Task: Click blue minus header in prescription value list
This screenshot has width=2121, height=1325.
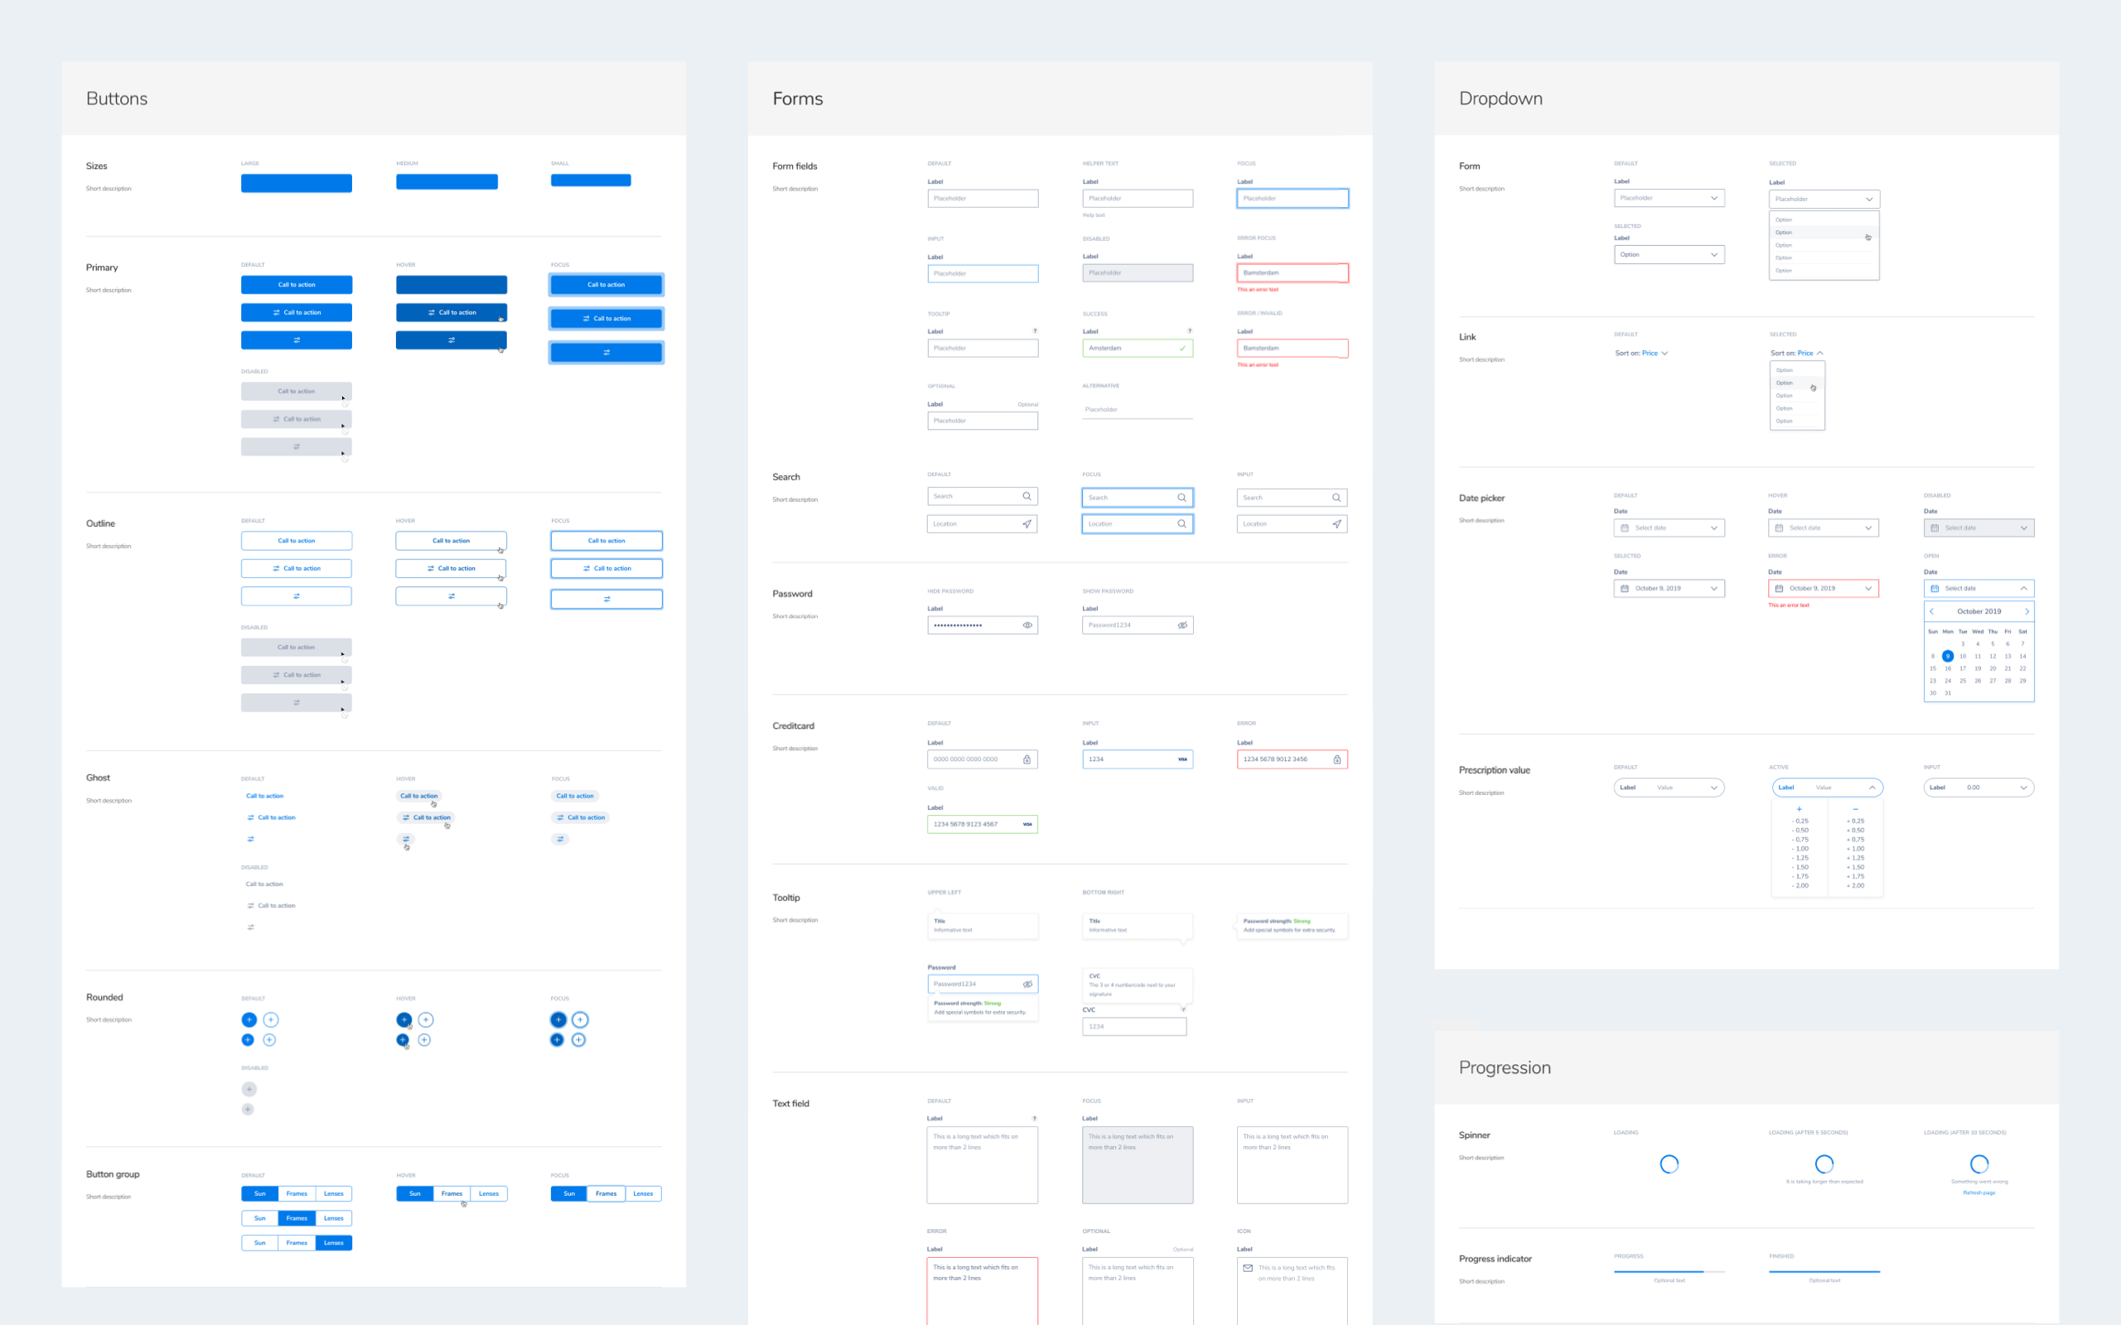Action: coord(1855,808)
